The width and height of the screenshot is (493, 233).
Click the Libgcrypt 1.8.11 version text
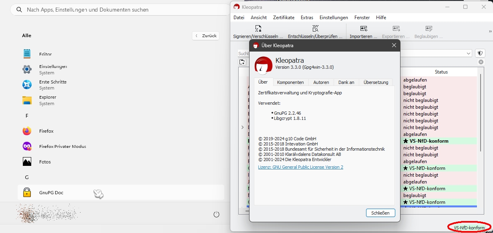tap(290, 118)
